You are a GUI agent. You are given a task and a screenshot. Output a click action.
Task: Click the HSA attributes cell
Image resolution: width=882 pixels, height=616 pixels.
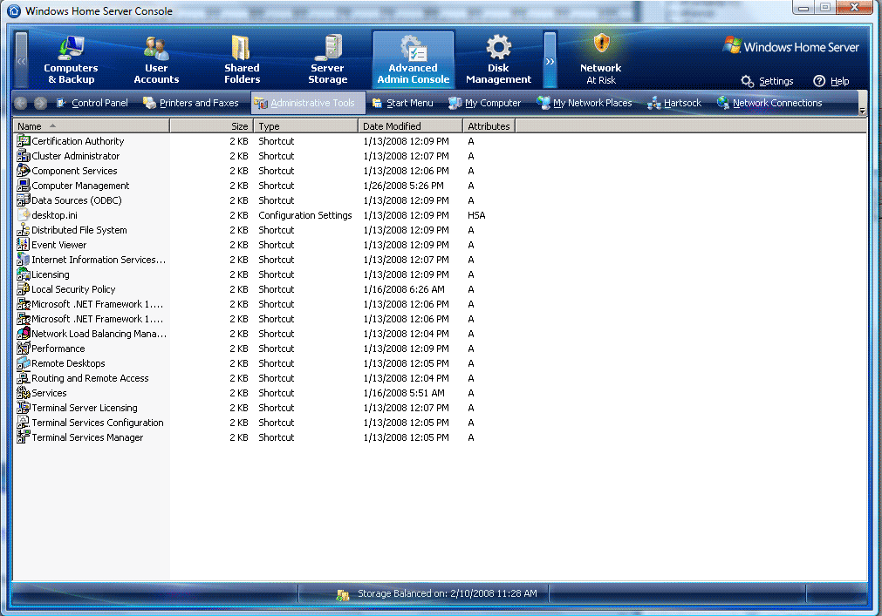point(476,215)
